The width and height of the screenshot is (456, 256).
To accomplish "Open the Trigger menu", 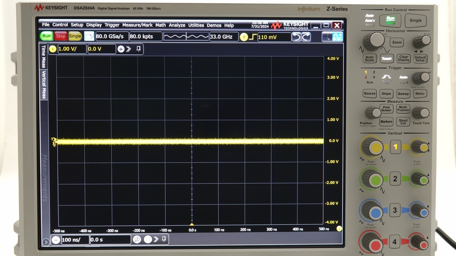I will (x=112, y=25).
